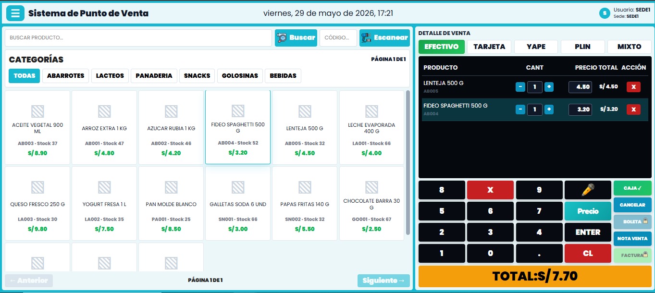Click the AZUCAR RUBIA 1 KG image placeholder
Image resolution: width=655 pixels, height=293 pixels.
tap(171, 111)
